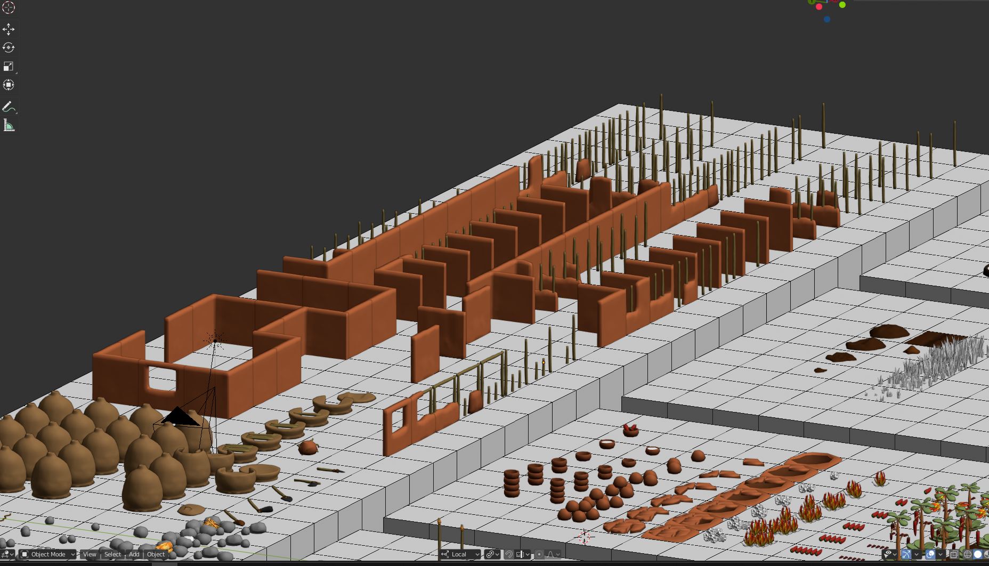
Task: Choose the Measure ruler tool
Action: pyautogui.click(x=9, y=125)
